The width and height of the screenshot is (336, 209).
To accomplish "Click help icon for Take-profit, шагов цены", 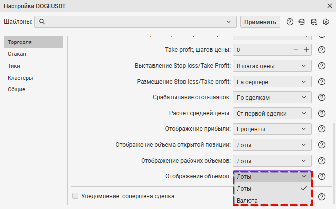I will click(322, 50).
